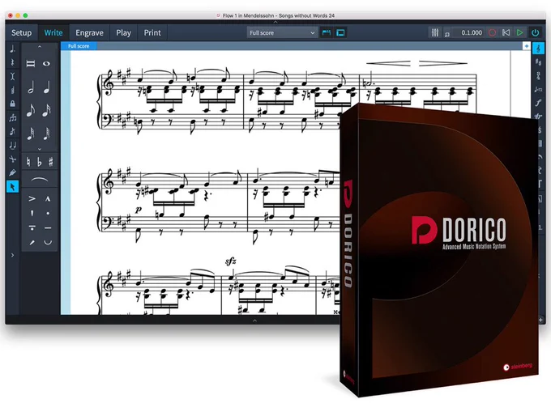Switch to galley view

pyautogui.click(x=327, y=32)
